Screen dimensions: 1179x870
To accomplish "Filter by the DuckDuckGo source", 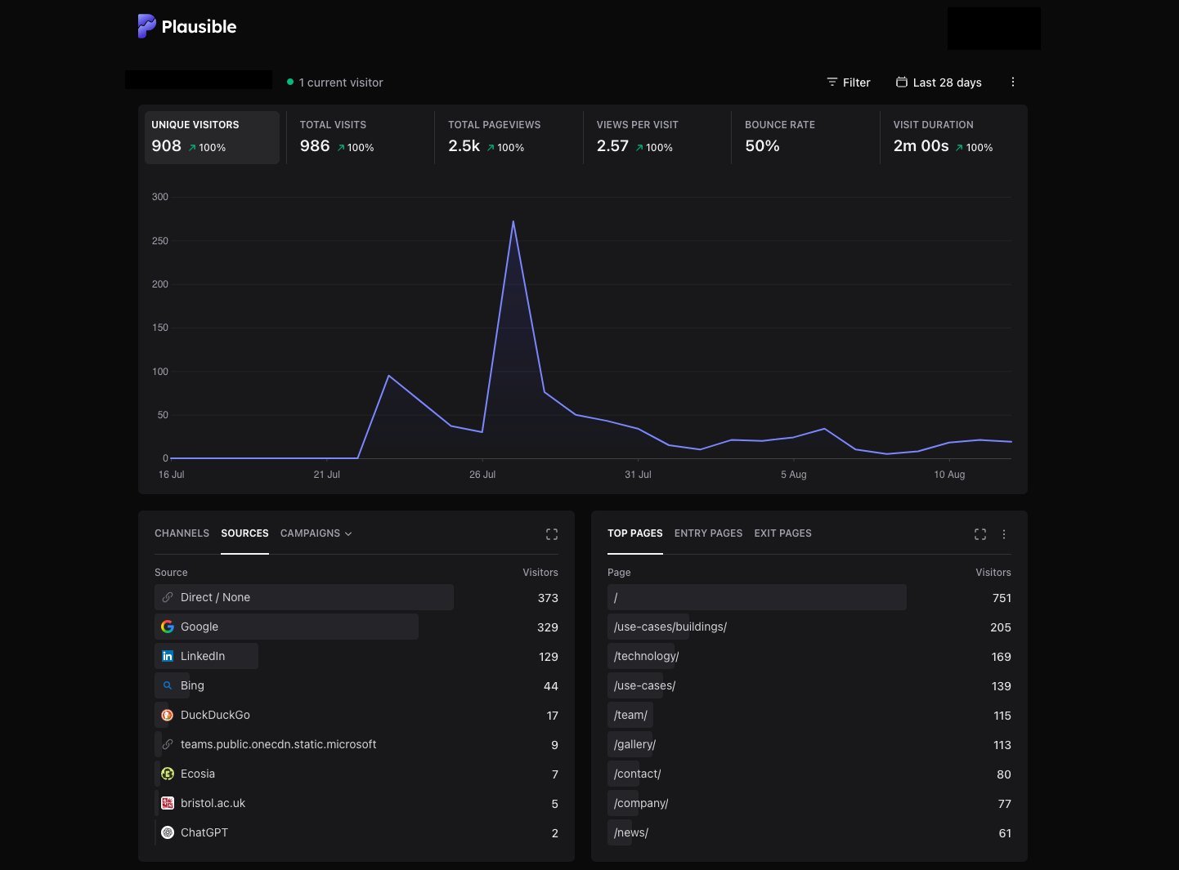I will 215,715.
